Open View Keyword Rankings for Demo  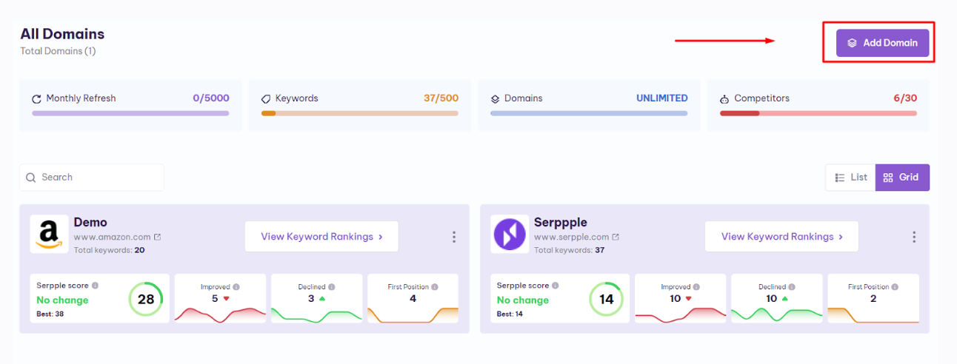tap(321, 237)
